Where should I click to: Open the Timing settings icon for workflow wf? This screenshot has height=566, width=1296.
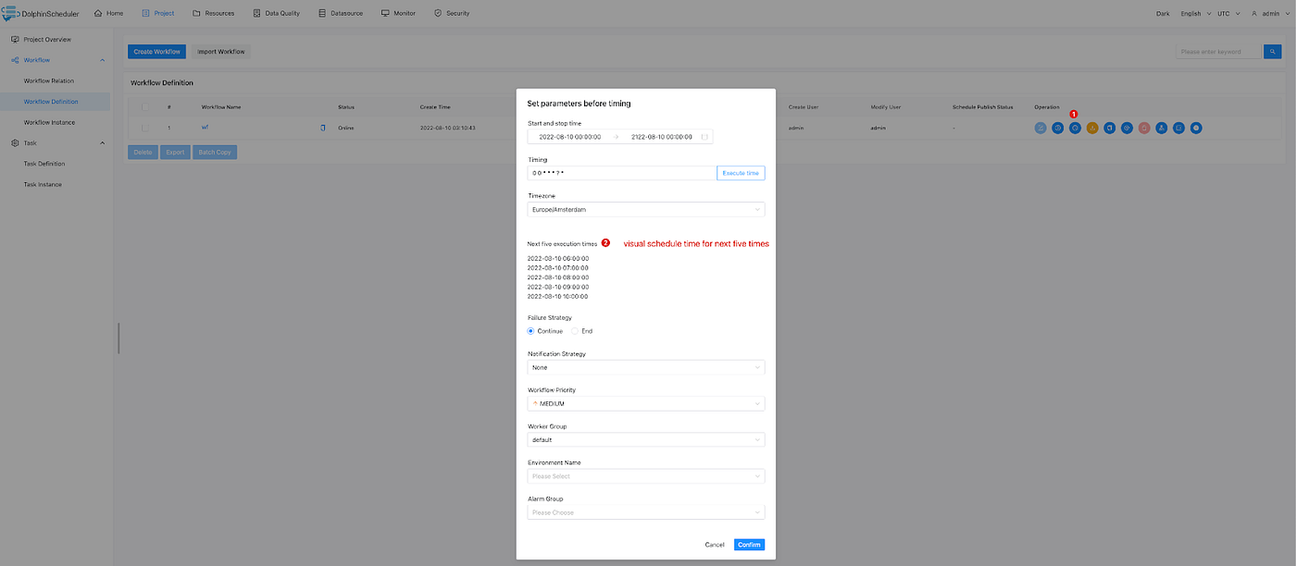pyautogui.click(x=1075, y=128)
